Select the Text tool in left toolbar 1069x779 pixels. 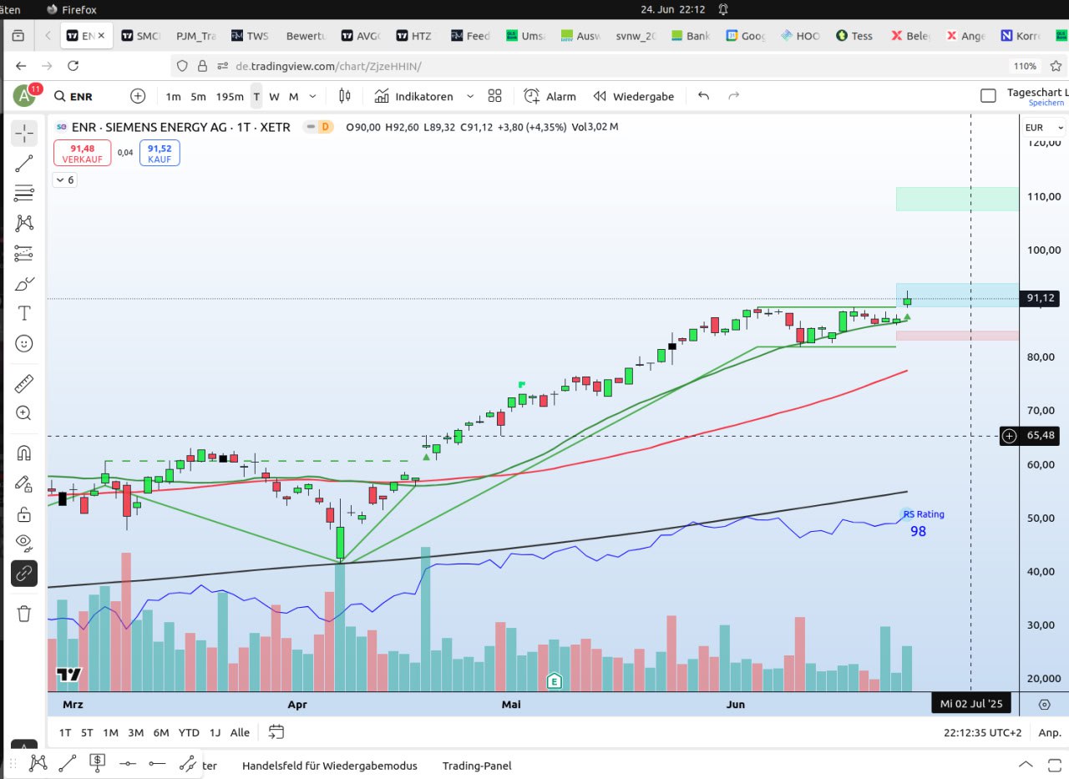click(24, 313)
